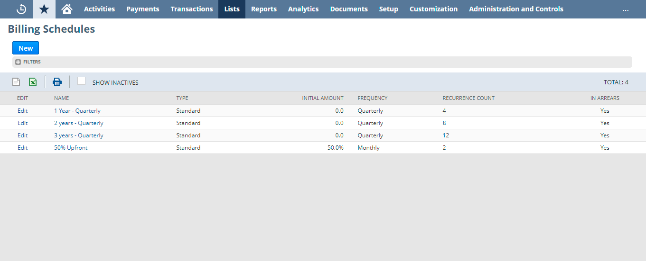Go to the Home house icon

click(x=67, y=9)
